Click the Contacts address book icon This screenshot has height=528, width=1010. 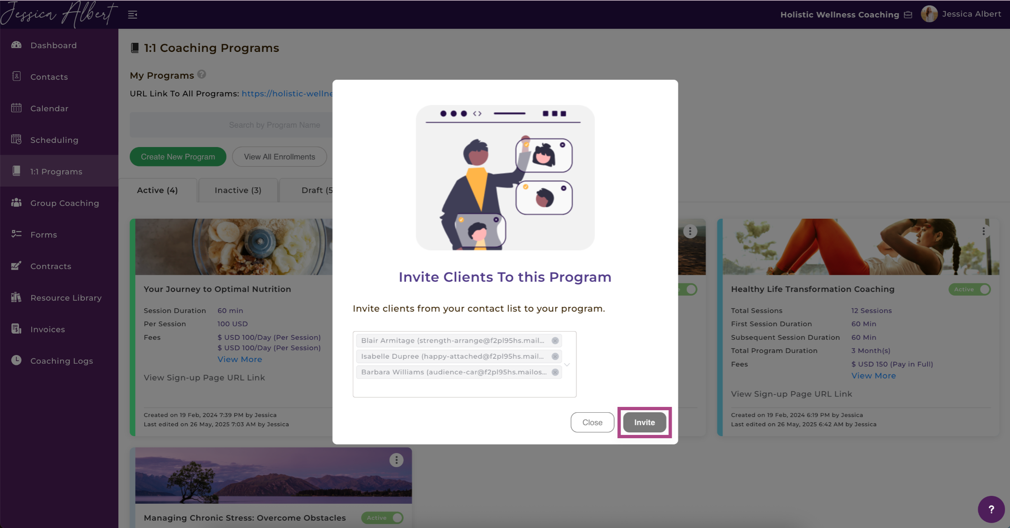pyautogui.click(x=16, y=76)
